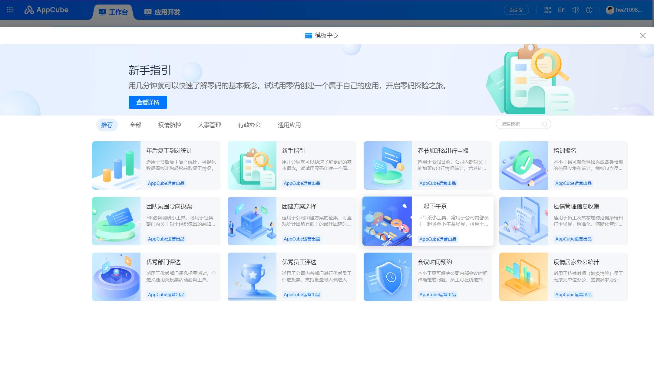Open the help question mark icon

pos(589,10)
